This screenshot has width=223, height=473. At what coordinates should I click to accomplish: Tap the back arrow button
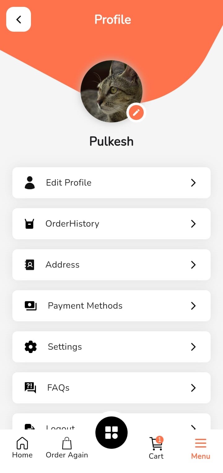19,19
